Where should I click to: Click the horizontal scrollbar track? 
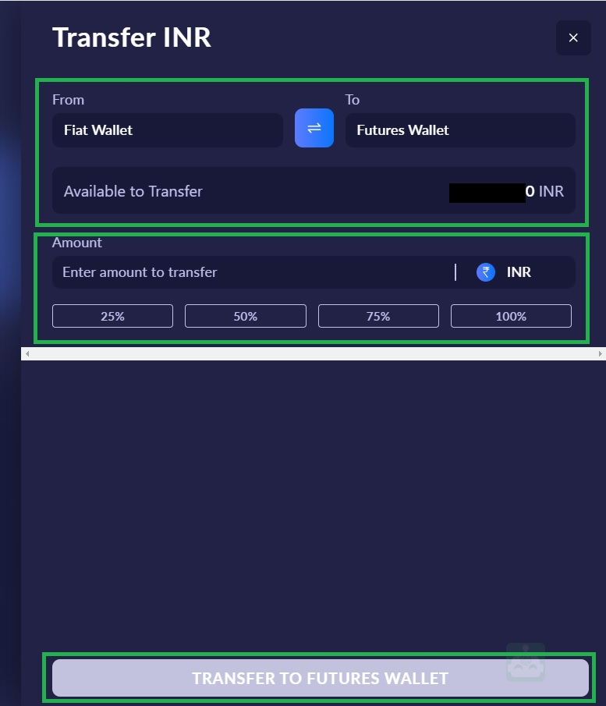click(x=314, y=354)
